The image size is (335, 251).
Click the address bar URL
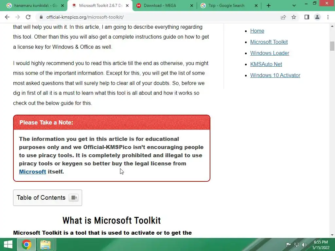coord(85,17)
